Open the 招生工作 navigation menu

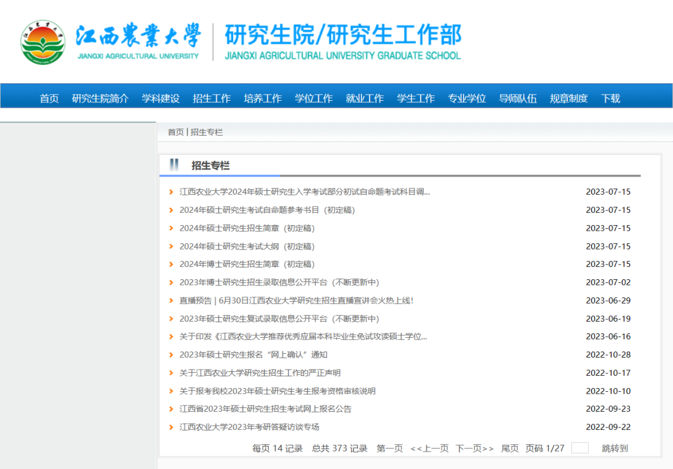[212, 98]
